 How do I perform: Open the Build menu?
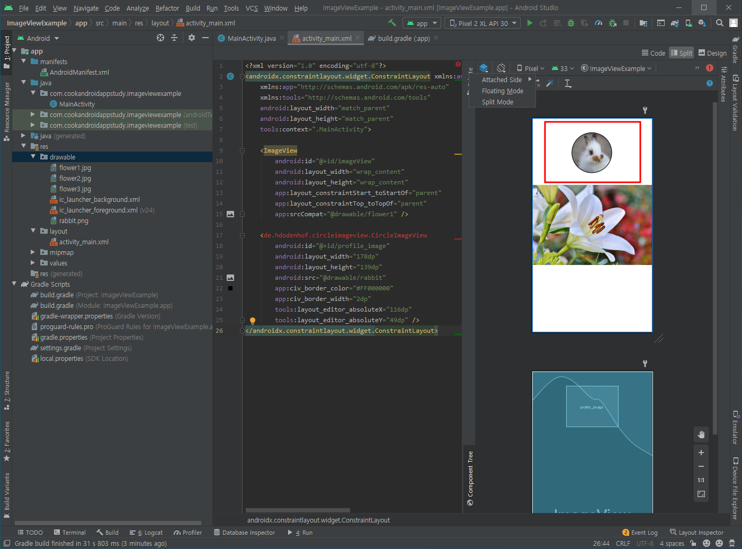pyautogui.click(x=193, y=8)
